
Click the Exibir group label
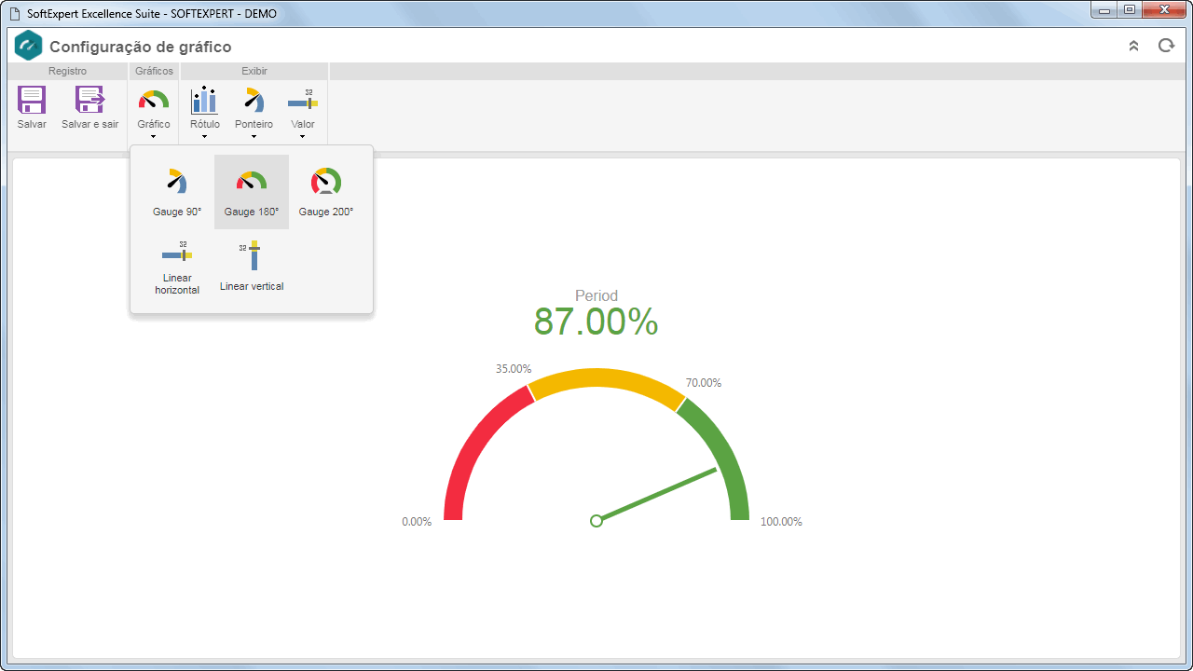pyautogui.click(x=254, y=71)
